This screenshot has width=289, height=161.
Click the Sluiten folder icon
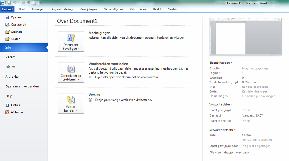pyautogui.click(x=7, y=39)
